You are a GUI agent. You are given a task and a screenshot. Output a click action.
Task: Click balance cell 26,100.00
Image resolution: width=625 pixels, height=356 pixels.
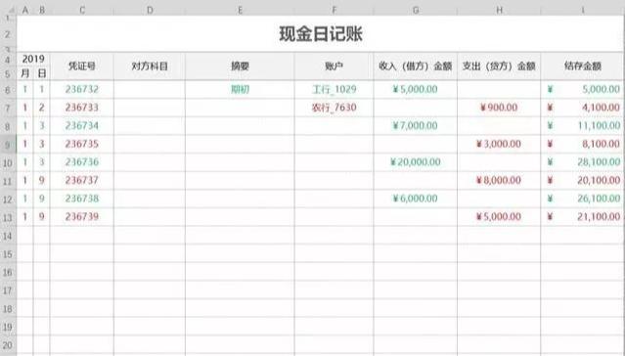583,199
